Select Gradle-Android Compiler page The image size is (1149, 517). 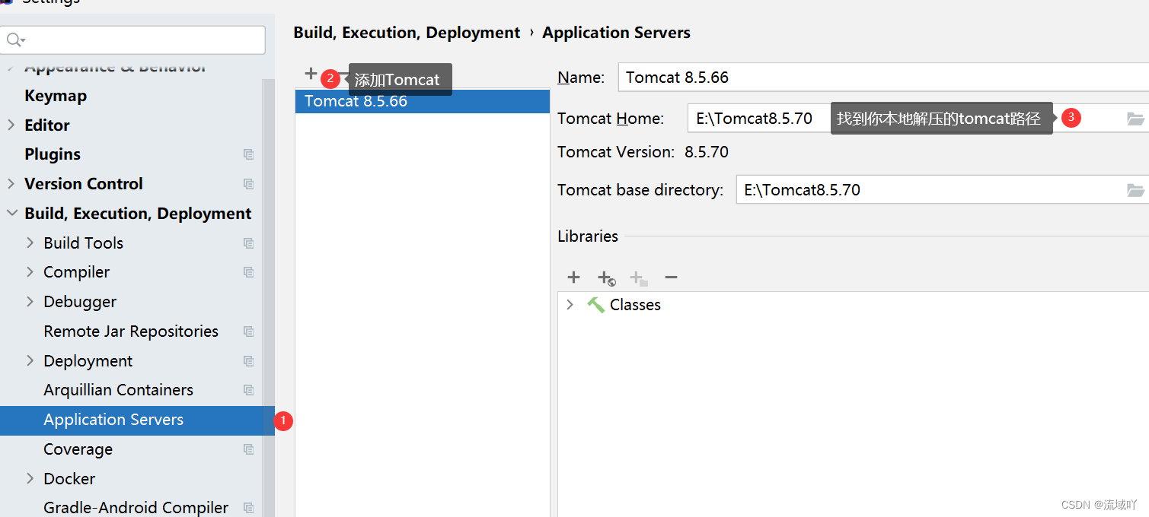point(136,508)
